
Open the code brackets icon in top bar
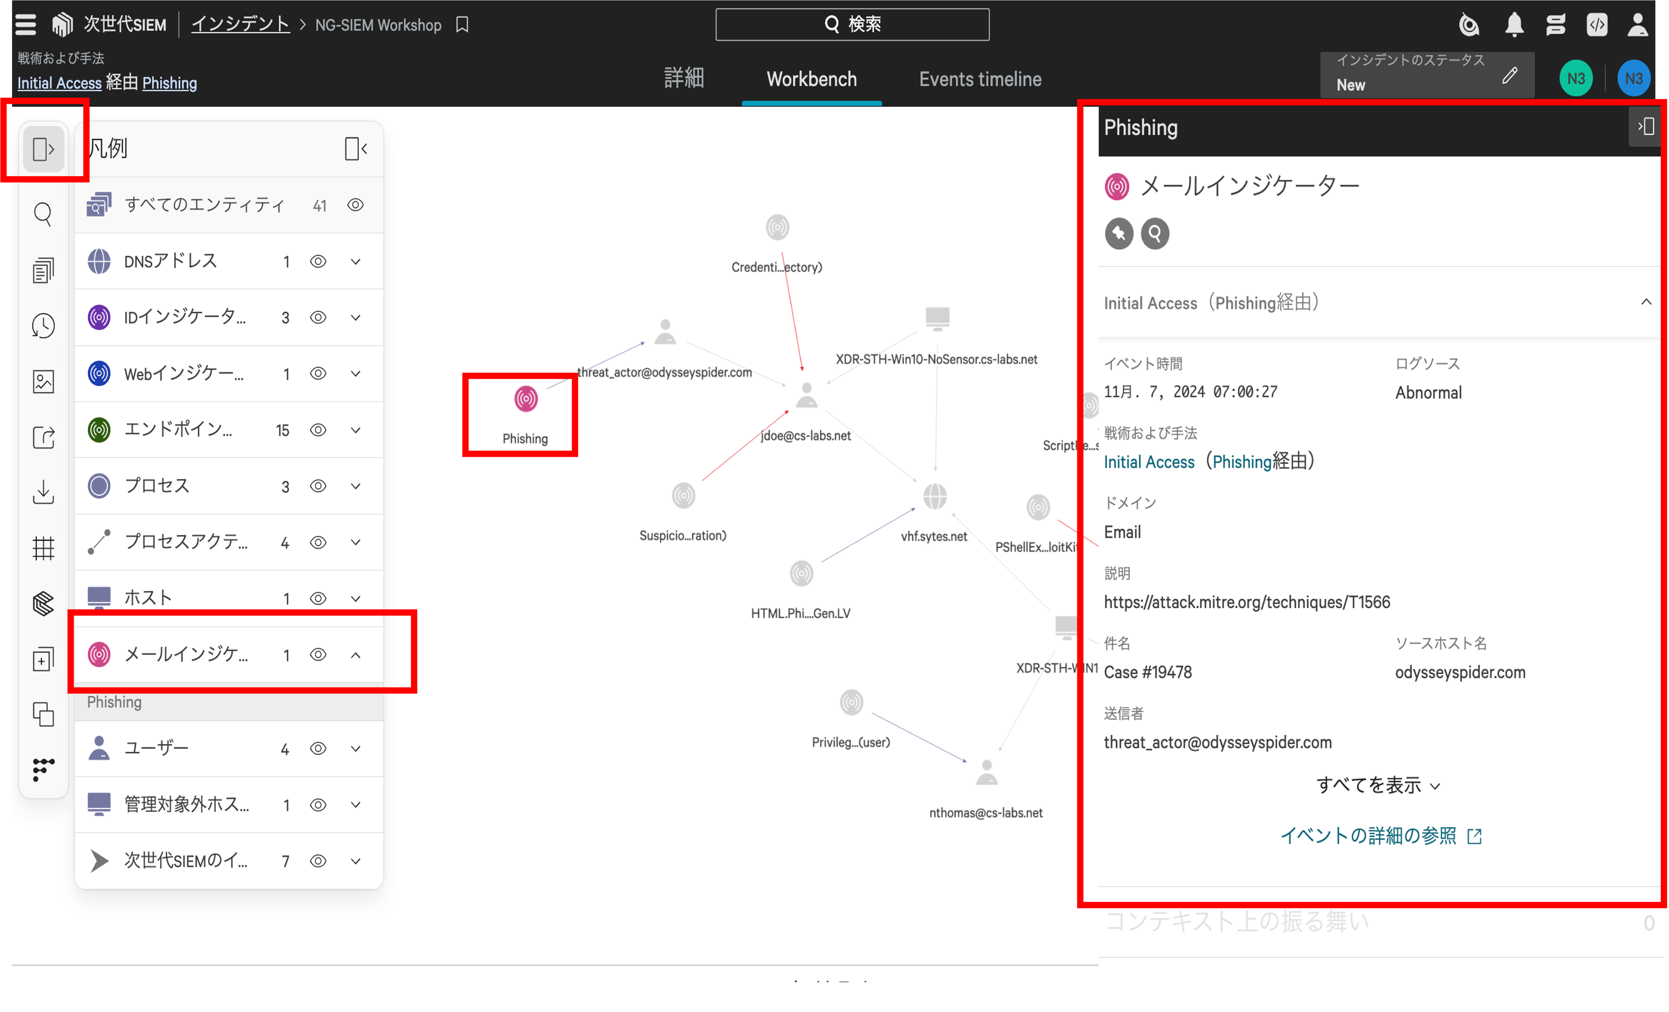[1596, 25]
